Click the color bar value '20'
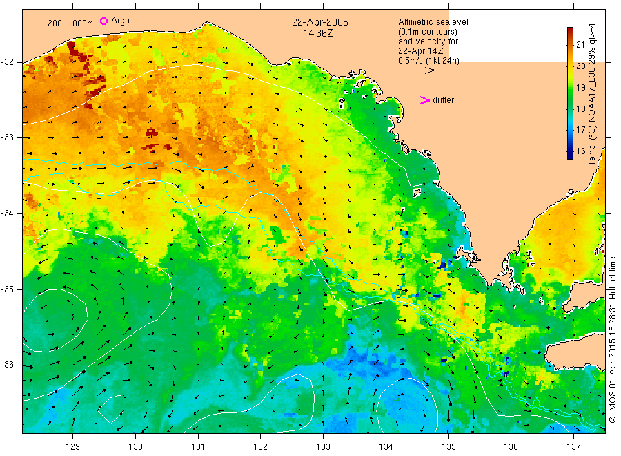The height and width of the screenshot is (456, 621). pos(580,66)
